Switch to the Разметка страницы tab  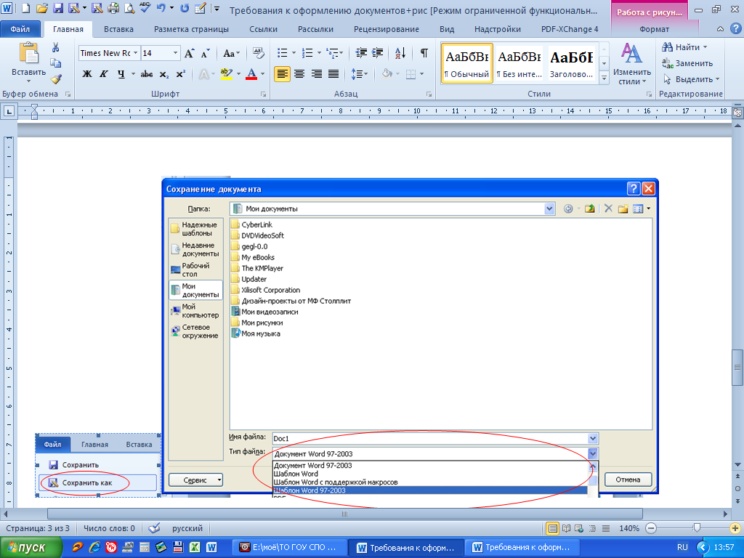[x=191, y=29]
